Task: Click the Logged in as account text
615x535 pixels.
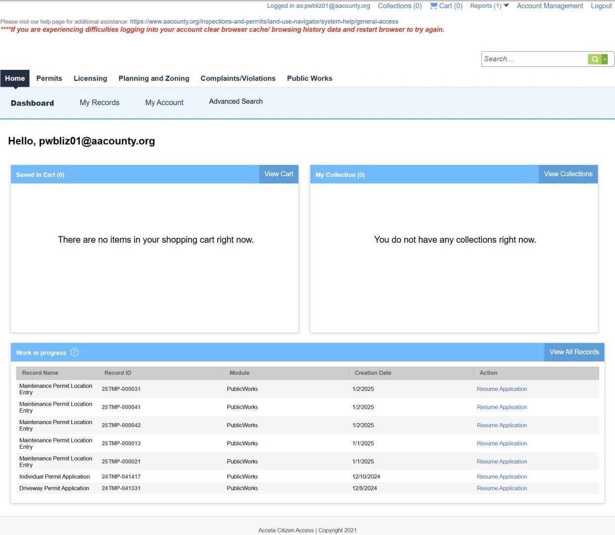Action: (x=318, y=6)
